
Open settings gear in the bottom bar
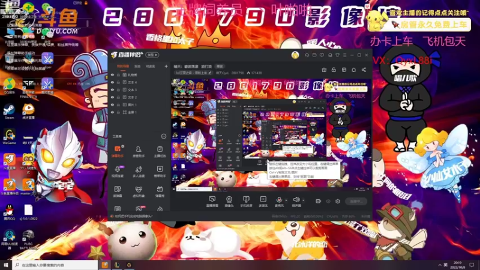pyautogui.click(x=337, y=201)
